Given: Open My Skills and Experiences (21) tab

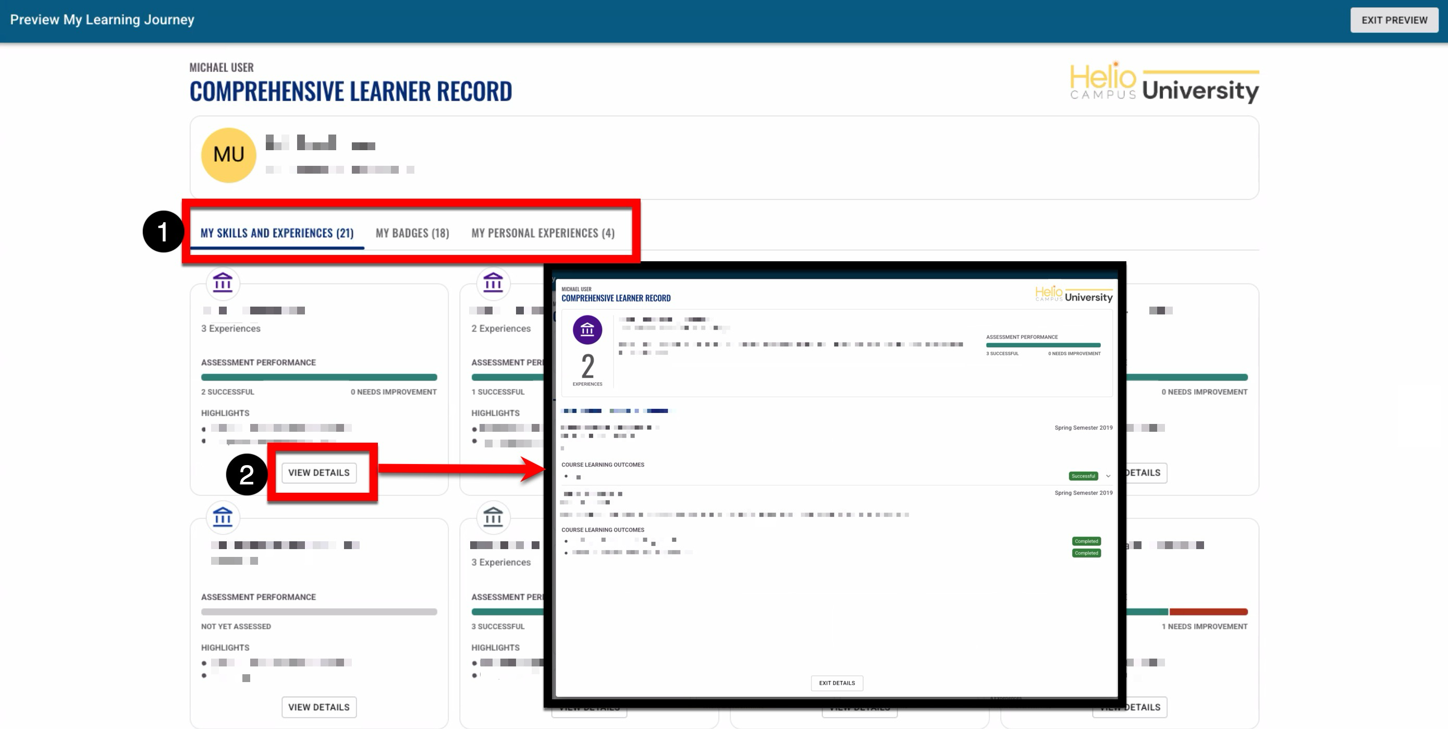Looking at the screenshot, I should pyautogui.click(x=277, y=233).
